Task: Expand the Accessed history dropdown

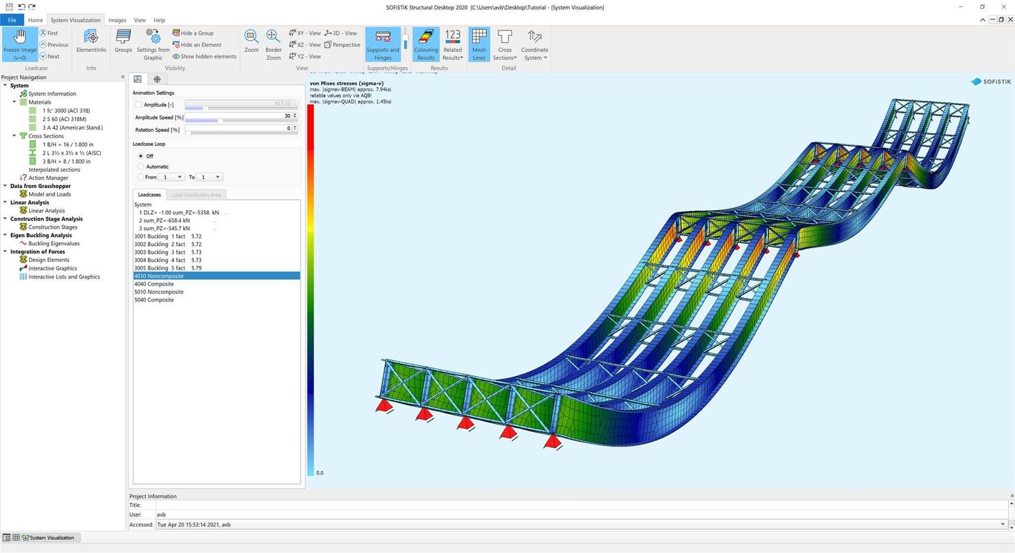Action: (1003, 525)
